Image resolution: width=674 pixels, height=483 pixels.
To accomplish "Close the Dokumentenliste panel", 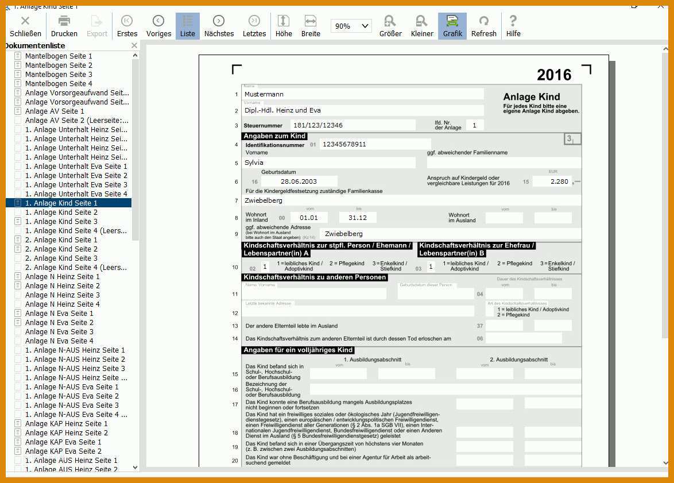I will (x=134, y=45).
